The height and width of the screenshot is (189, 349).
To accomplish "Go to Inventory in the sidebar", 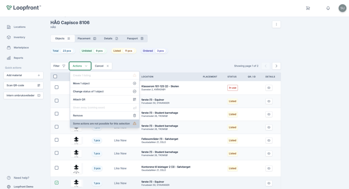I will click(16, 37).
